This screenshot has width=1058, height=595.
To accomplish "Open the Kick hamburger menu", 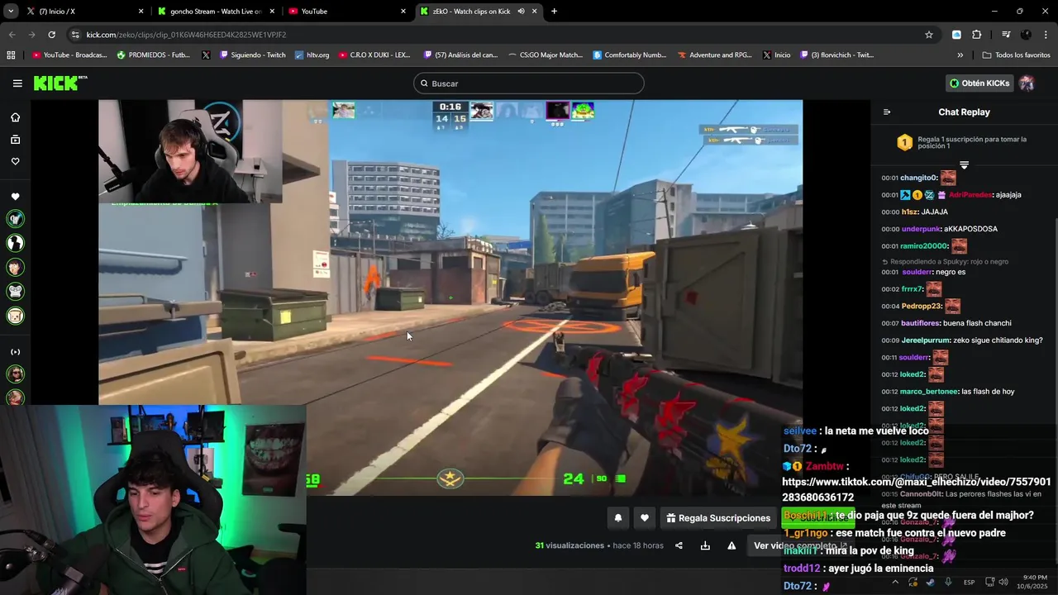I will [x=17, y=83].
